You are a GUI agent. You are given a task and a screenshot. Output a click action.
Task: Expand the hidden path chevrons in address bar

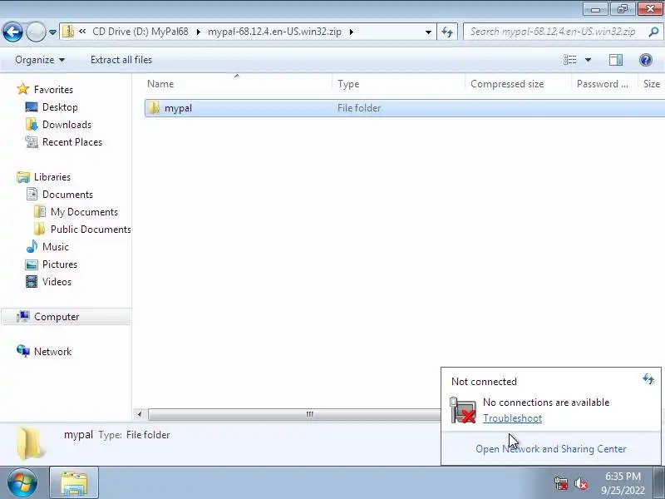[82, 32]
